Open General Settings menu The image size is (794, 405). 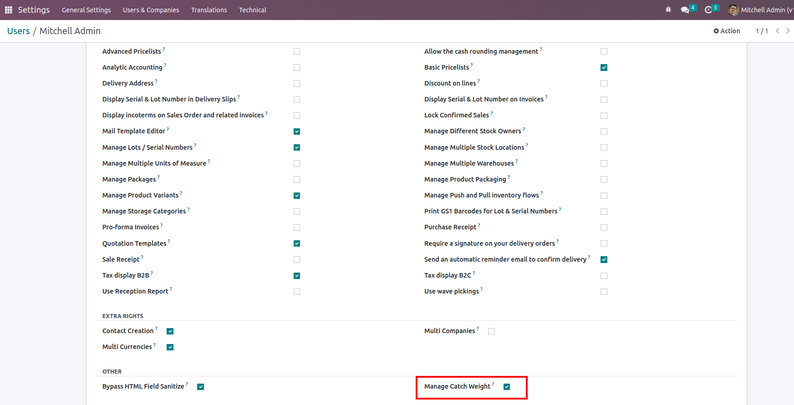point(86,10)
